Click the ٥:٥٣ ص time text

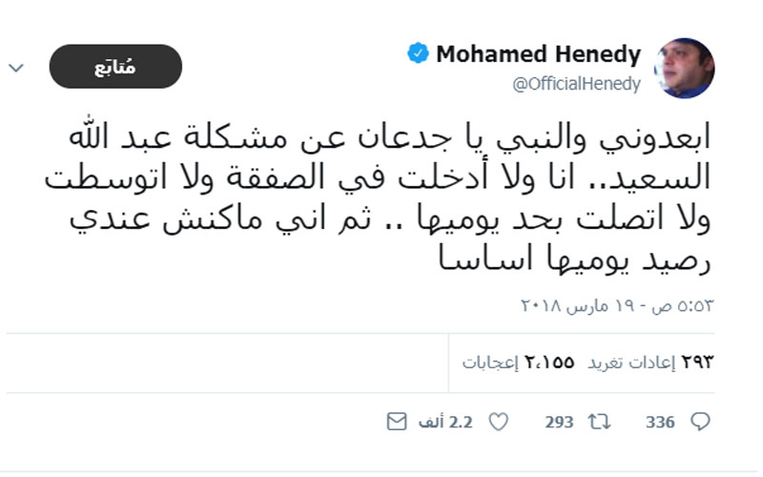(x=691, y=305)
